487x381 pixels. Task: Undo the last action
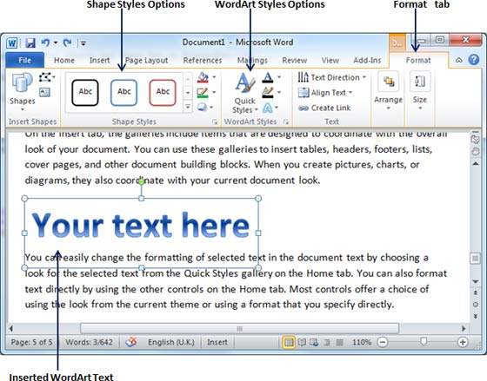(45, 43)
